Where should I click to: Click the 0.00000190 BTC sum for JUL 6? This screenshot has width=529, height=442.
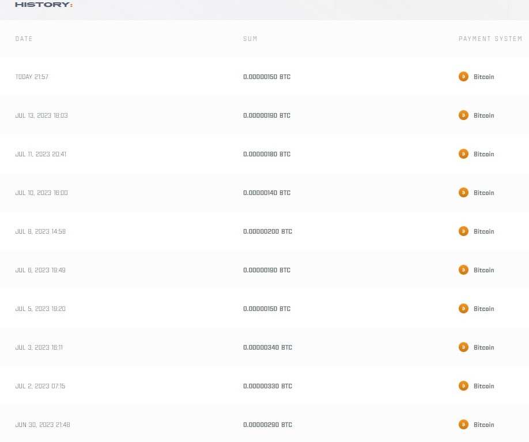(267, 270)
